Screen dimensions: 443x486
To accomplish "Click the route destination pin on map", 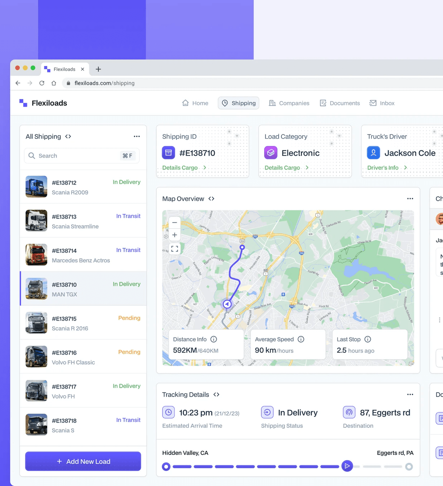I will (x=242, y=247).
